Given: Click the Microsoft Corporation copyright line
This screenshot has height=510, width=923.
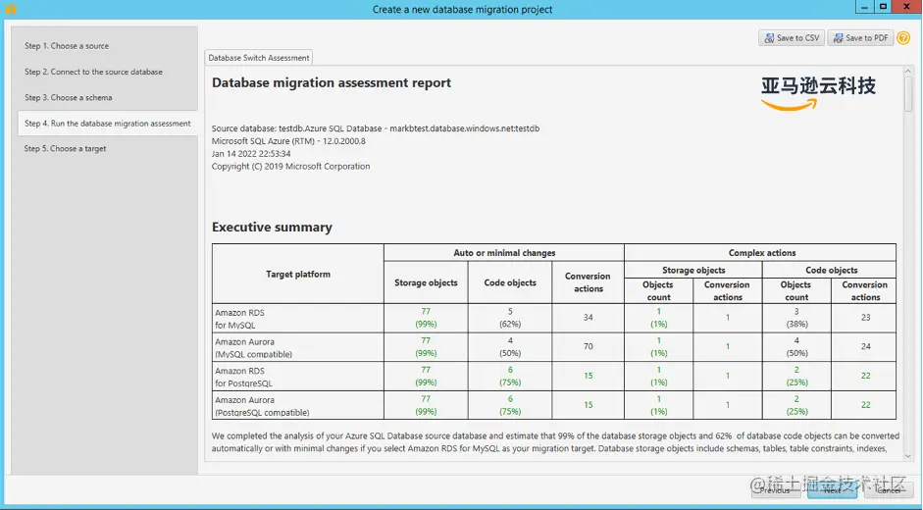Looking at the screenshot, I should 290,167.
